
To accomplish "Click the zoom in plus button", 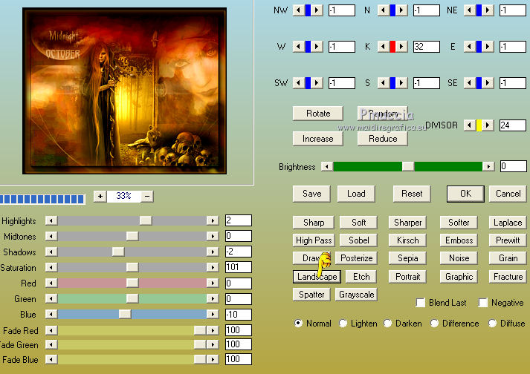I will (x=100, y=197).
